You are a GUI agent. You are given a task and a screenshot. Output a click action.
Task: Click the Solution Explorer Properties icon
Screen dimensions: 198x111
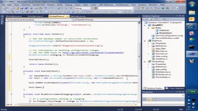[x=145, y=19]
